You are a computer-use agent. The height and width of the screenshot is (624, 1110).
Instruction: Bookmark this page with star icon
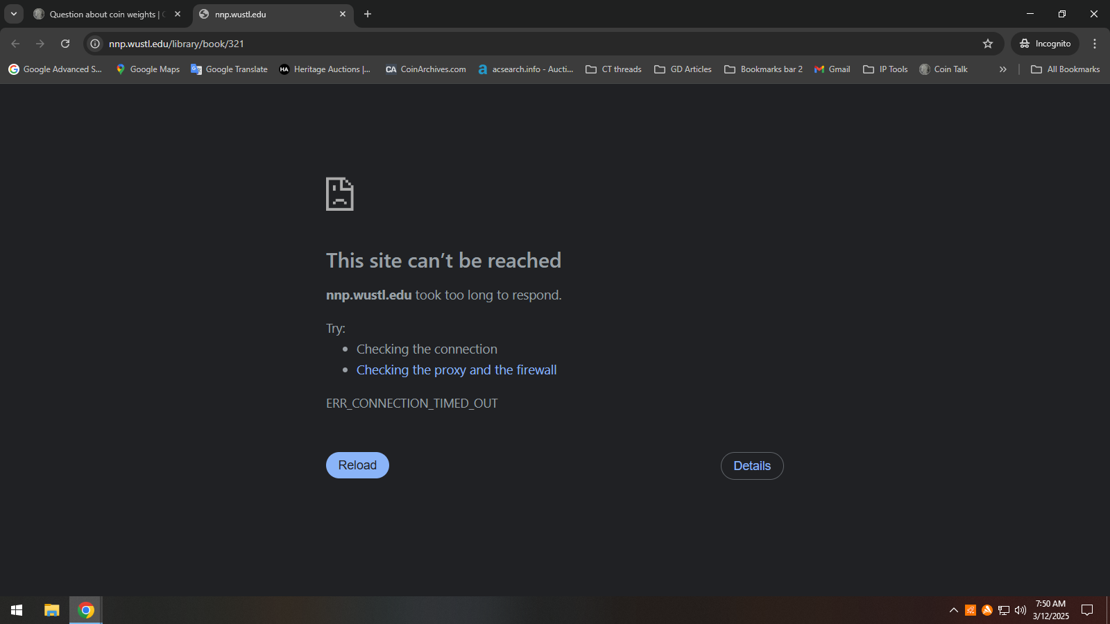tap(988, 44)
